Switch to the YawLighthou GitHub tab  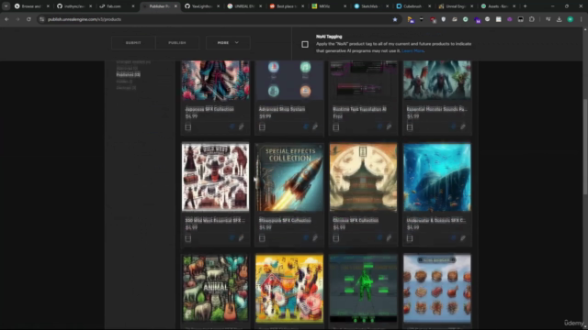[202, 6]
